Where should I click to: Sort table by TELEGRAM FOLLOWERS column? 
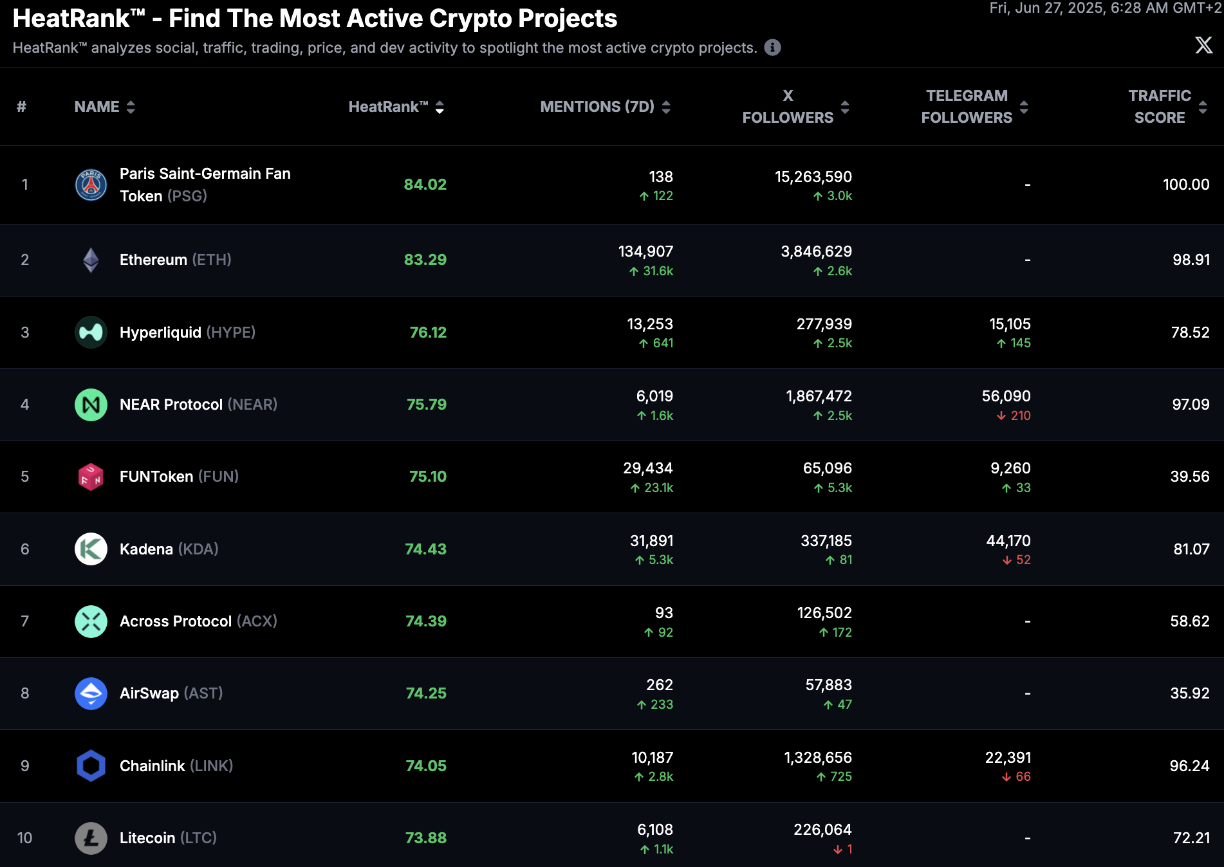pos(975,107)
